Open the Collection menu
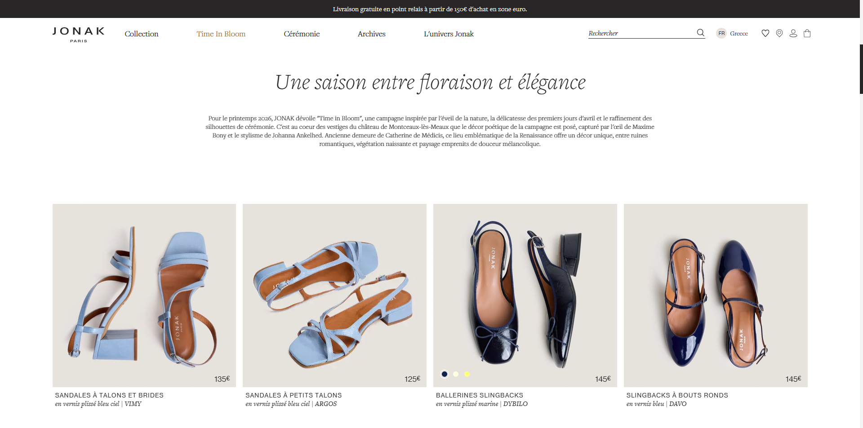Screen dimensions: 863x428 click(142, 34)
